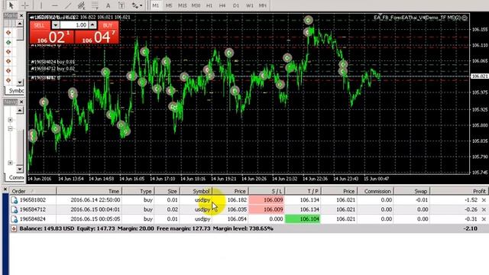Screen dimensions: 489x275
Task: Close the Market Watch panel
Action: tap(21, 15)
